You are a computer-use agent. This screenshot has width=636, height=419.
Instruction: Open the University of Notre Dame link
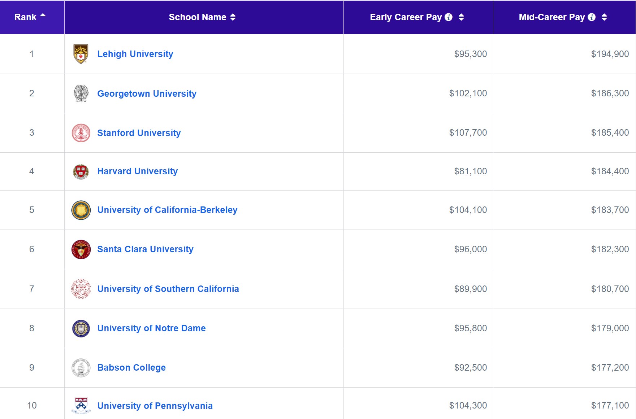151,328
